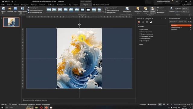The width and height of the screenshot is (193, 109).
Task: Select Fill & Line tab icon in Формат рисунка
Action: tap(139, 22)
